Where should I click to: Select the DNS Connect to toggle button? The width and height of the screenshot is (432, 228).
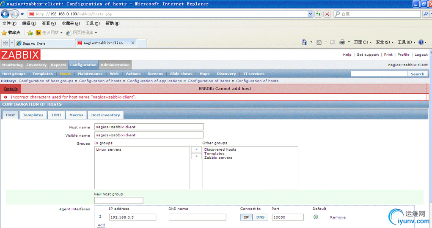pyautogui.click(x=260, y=217)
